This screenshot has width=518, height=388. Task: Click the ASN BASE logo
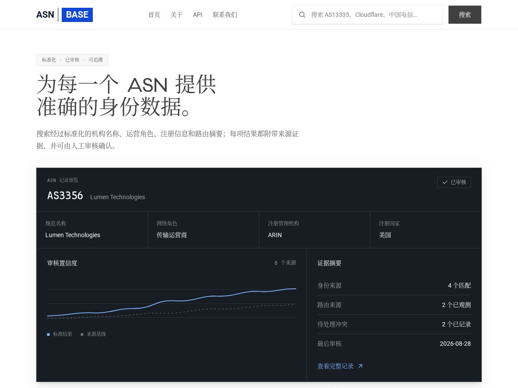[64, 15]
